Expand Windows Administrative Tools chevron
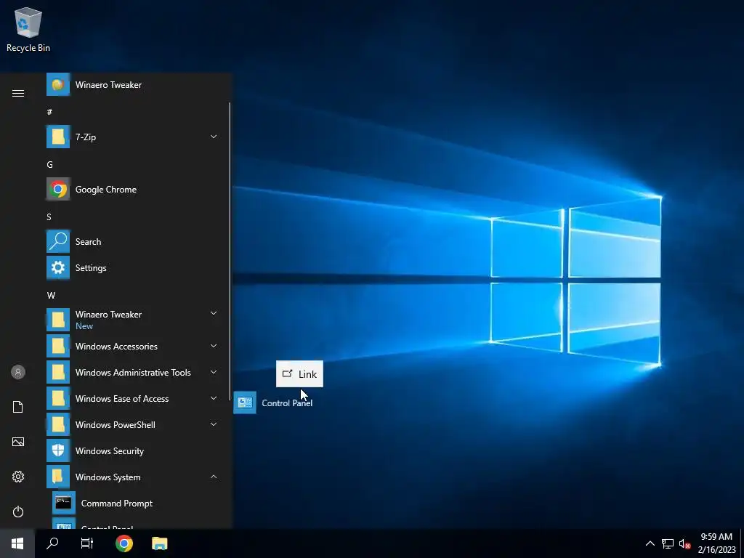This screenshot has width=744, height=558. point(214,372)
